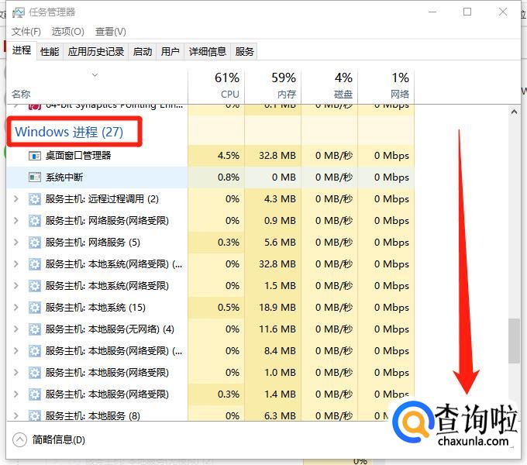Click gear icon of 服务主机: 本地服务(无网络) (4)
Screen dimensions: 527x465
point(35,329)
